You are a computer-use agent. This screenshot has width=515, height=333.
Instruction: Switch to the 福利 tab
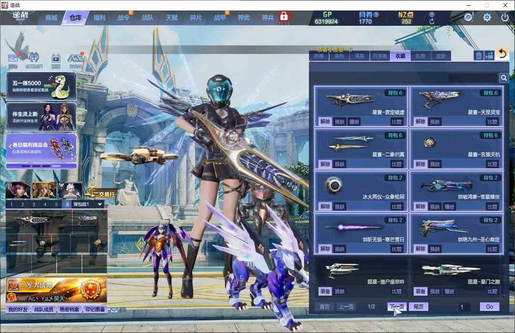tap(99, 18)
